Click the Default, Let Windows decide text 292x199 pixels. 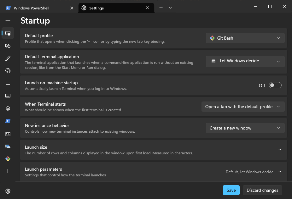pos(249,172)
